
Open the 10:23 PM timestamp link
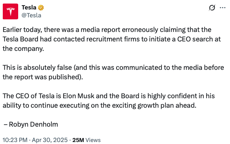pyautogui.click(x=15, y=140)
